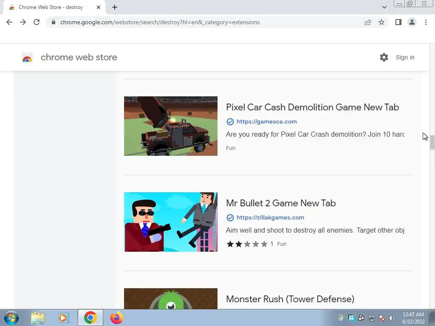
Task: Click the volume speaker tray icon
Action: pos(392,318)
